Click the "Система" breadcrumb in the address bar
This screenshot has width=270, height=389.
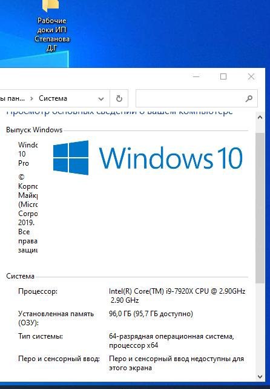pos(53,98)
